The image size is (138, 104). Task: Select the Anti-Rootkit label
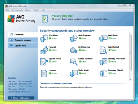click(113, 47)
